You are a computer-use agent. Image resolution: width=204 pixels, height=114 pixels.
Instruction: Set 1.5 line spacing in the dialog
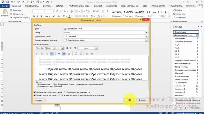tap(64, 54)
